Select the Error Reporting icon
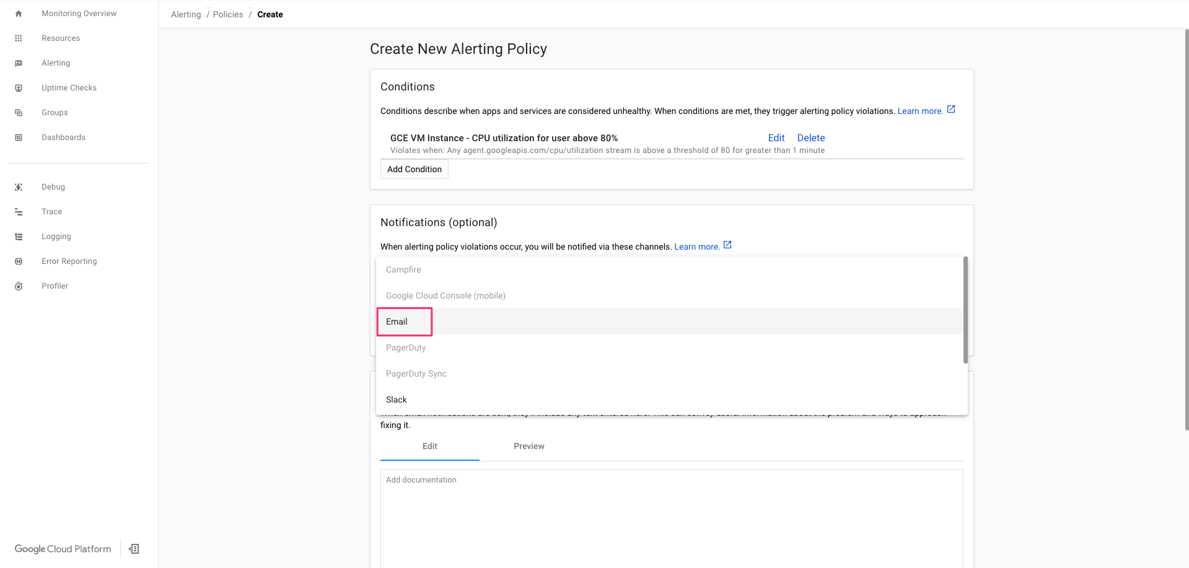1189x568 pixels. [19, 261]
